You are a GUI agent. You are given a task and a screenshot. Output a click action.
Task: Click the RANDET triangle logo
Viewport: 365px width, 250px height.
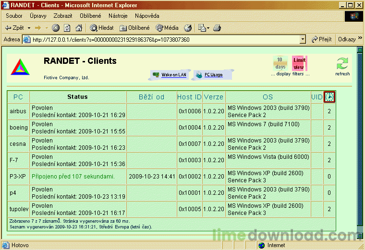[x=20, y=67]
